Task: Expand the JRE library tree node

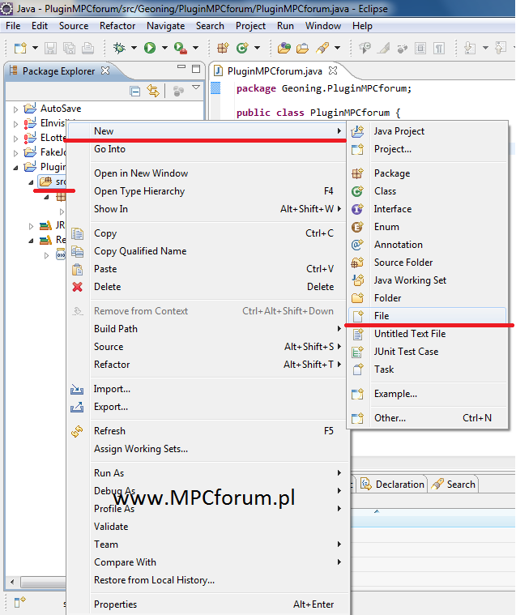Action: point(31,226)
